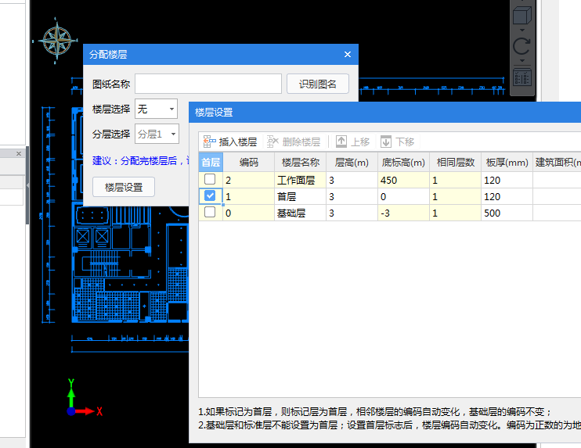The width and height of the screenshot is (581, 448).
Task: Click the 楼层名称 column header
Action: click(301, 163)
